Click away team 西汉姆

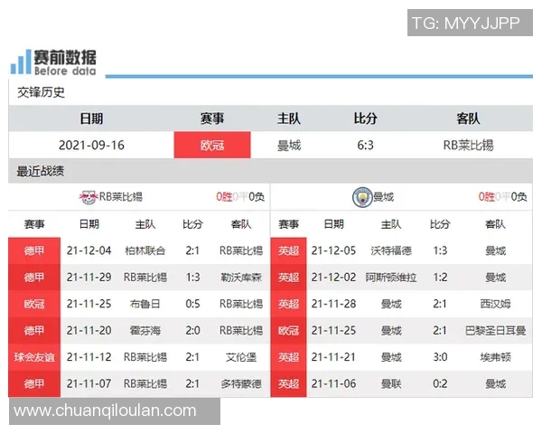495,304
